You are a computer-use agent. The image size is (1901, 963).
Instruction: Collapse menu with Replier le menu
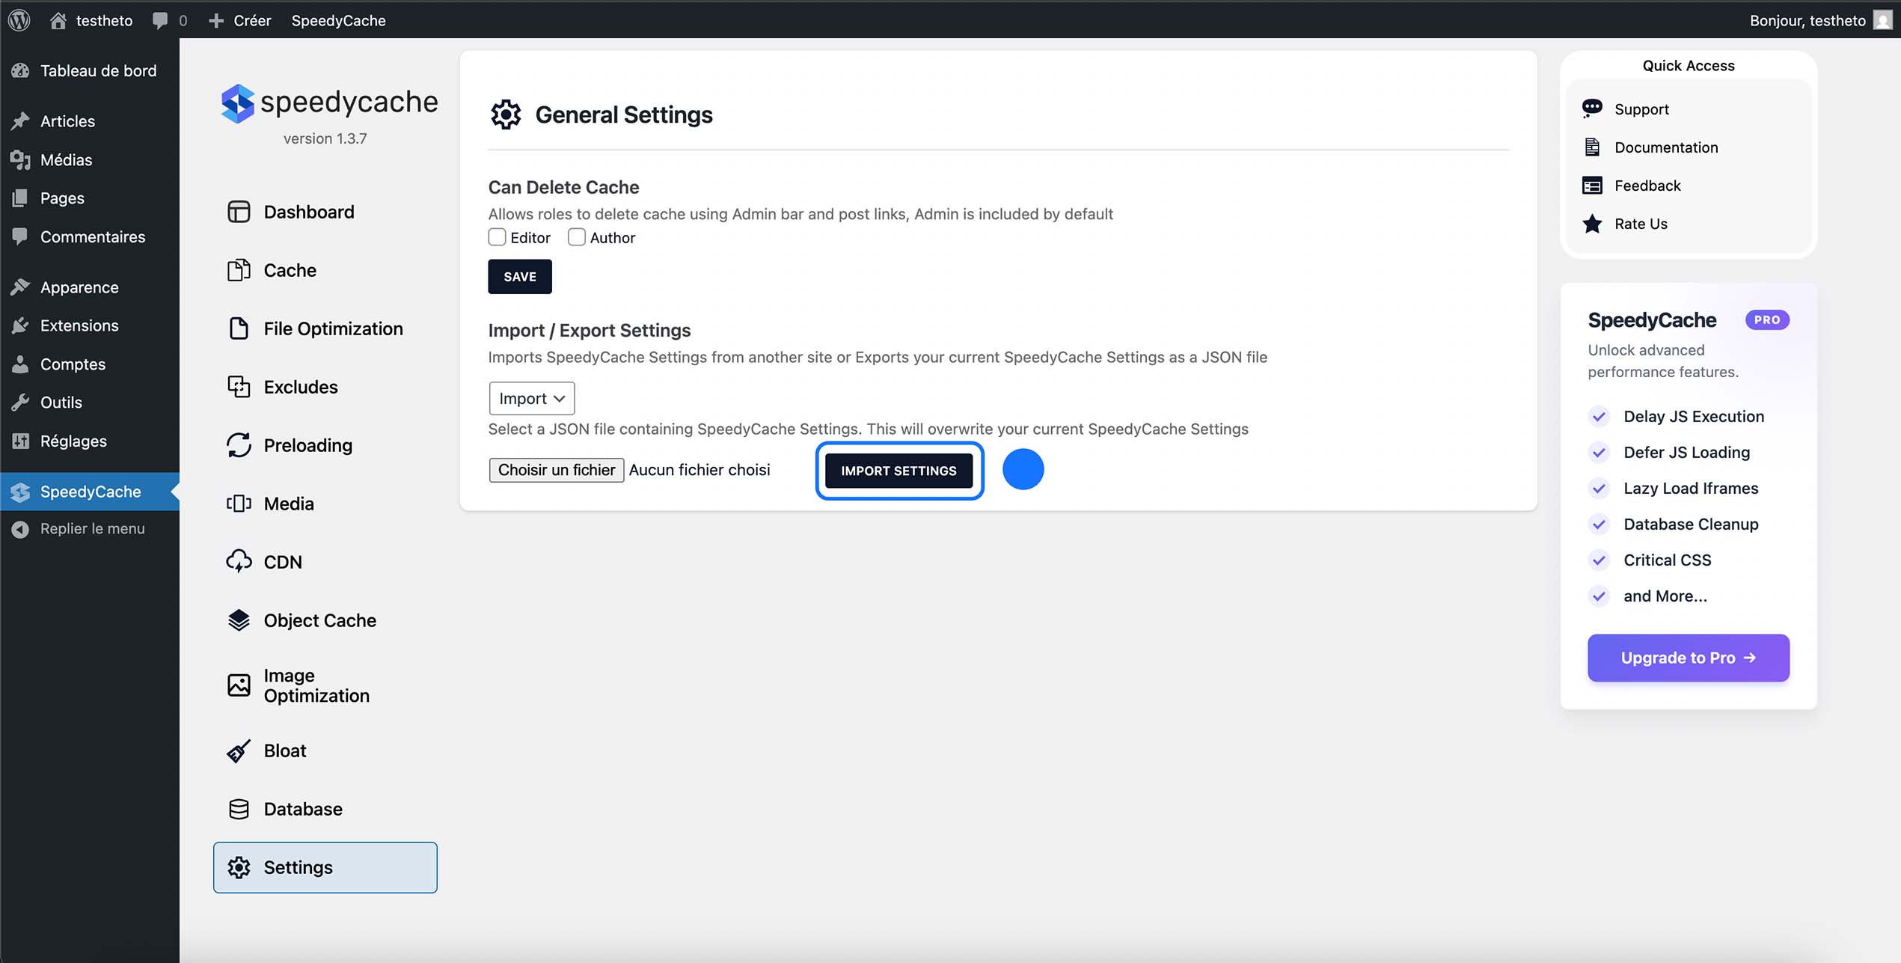tap(91, 528)
